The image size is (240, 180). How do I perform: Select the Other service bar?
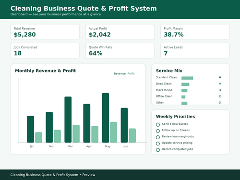(184, 103)
